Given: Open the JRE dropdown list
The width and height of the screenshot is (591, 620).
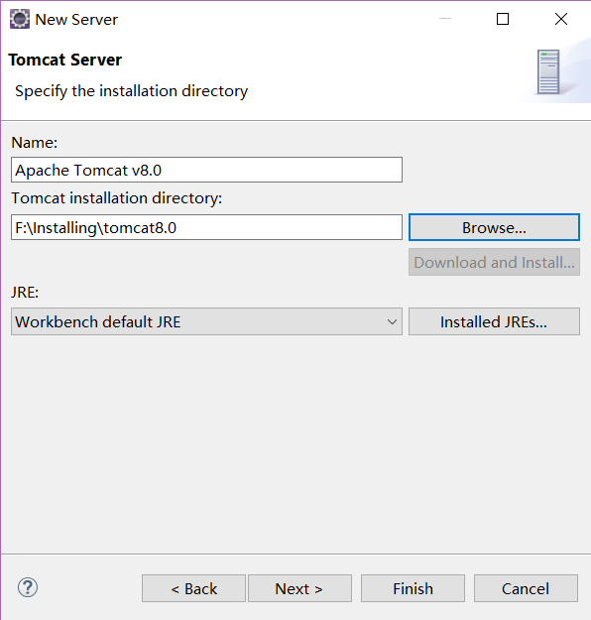Looking at the screenshot, I should tap(206, 321).
